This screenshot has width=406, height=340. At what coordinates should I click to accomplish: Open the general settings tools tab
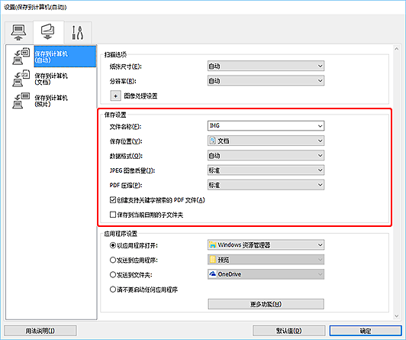point(78,33)
